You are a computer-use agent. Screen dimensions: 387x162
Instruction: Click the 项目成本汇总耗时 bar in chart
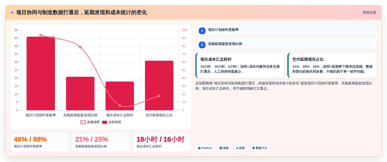click(x=120, y=96)
